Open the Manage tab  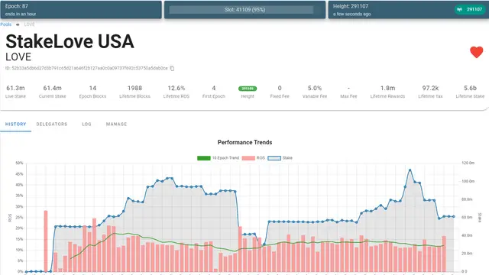[x=116, y=124]
